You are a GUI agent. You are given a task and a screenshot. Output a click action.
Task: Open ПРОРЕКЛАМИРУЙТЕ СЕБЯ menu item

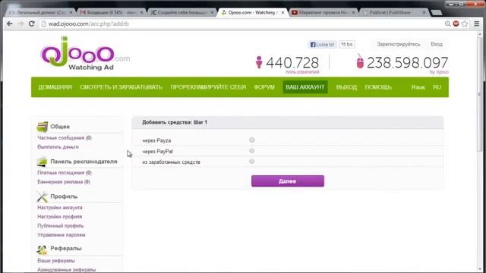[x=208, y=87]
